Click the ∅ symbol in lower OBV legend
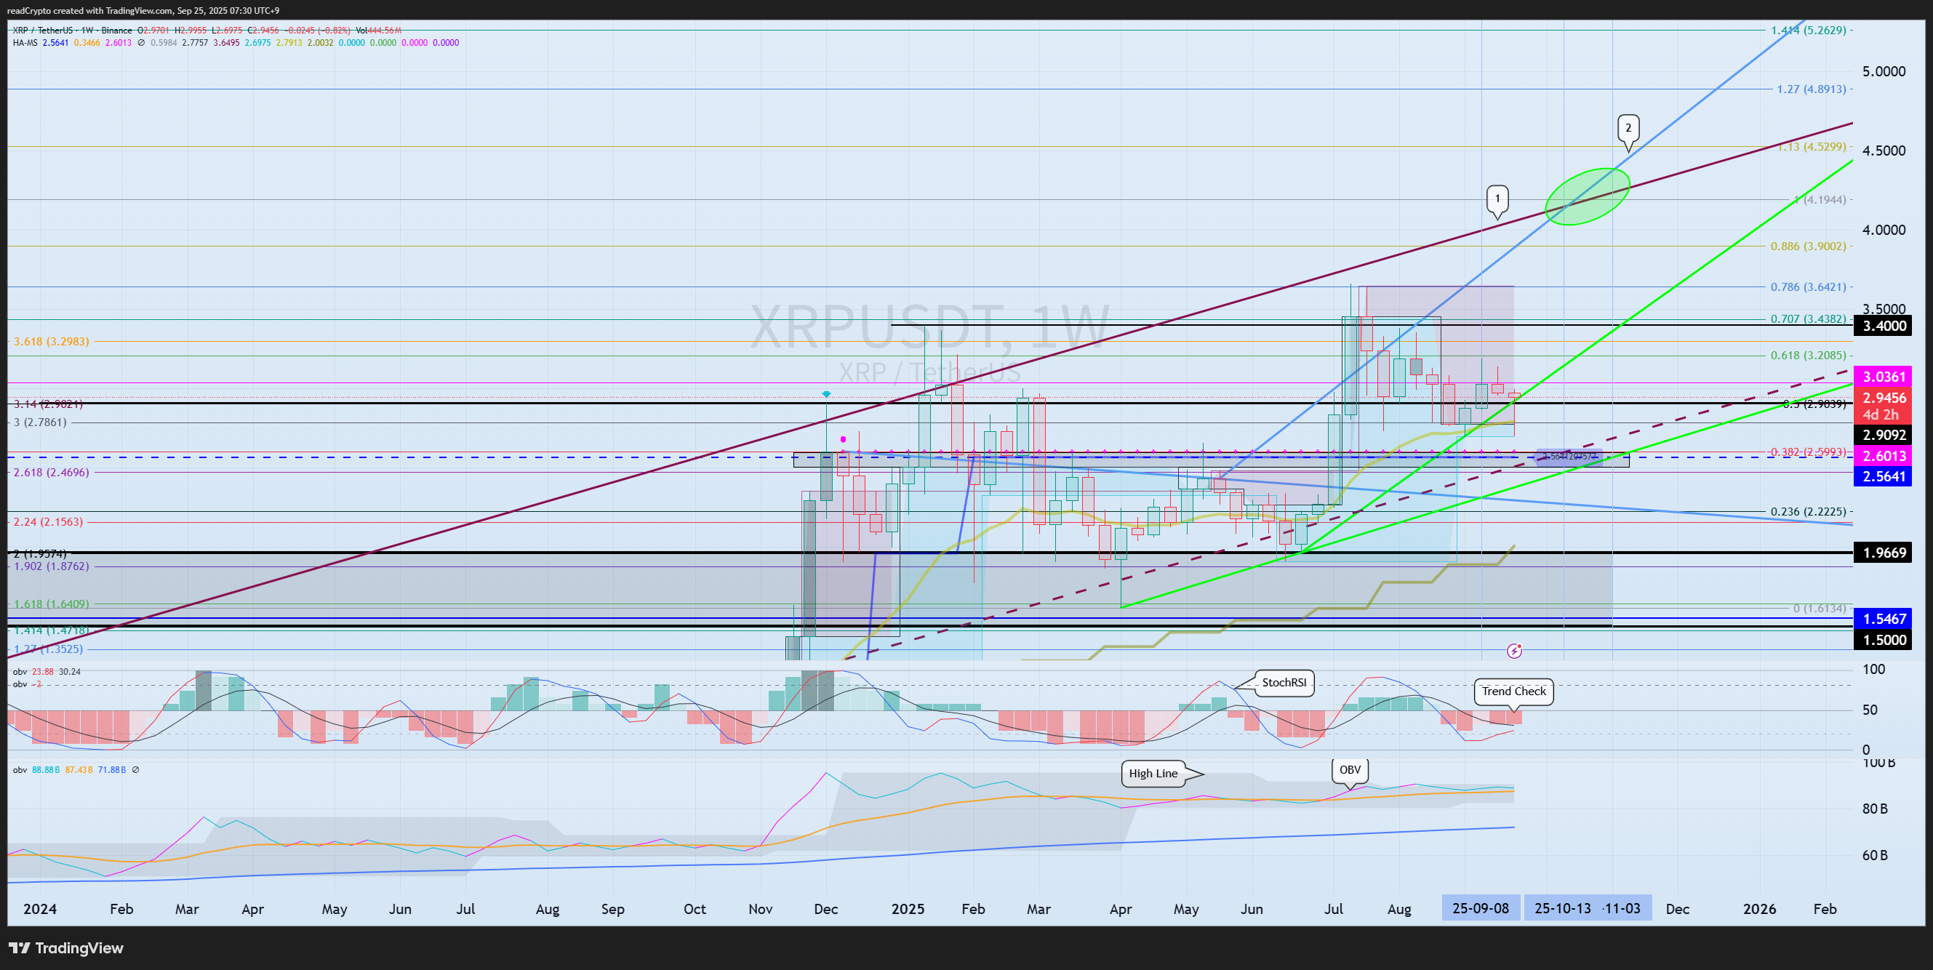The image size is (1933, 970). tap(136, 770)
